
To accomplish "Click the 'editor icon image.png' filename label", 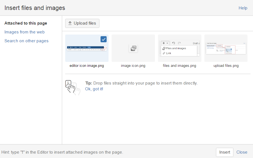I will pos(87,66).
